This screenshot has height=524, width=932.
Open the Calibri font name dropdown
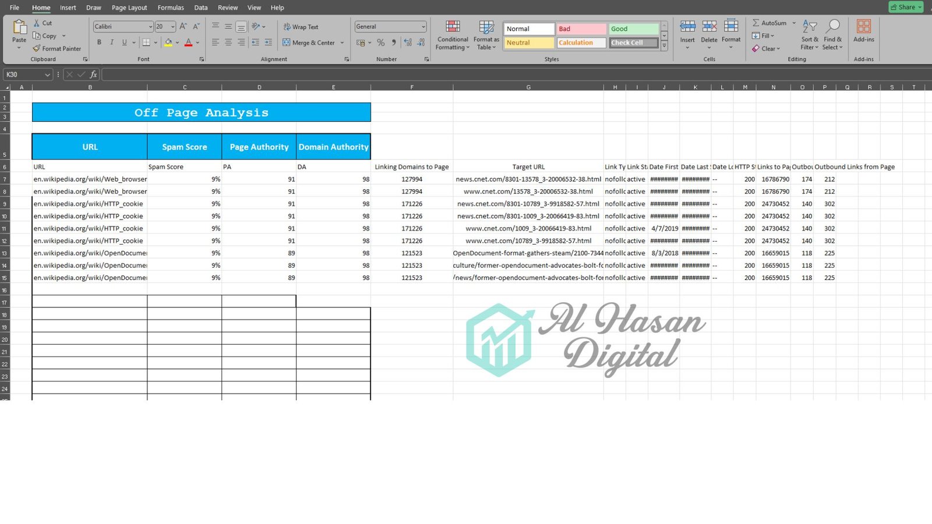coord(150,27)
